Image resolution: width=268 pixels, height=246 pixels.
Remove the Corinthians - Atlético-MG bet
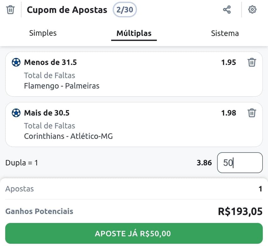tap(252, 113)
